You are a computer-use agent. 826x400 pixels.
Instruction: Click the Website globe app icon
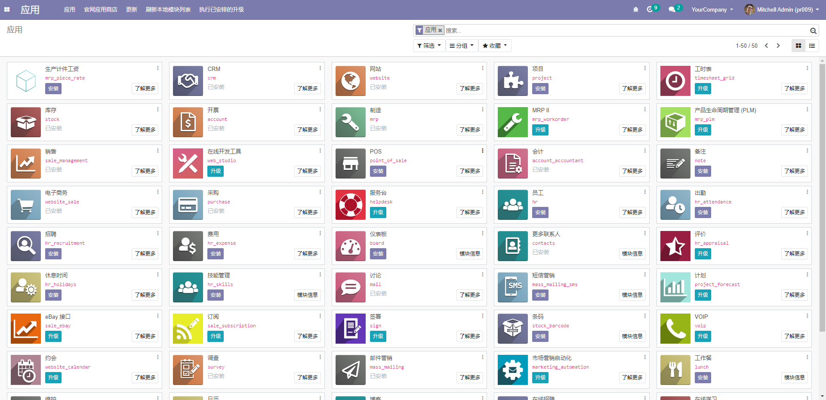coord(351,81)
